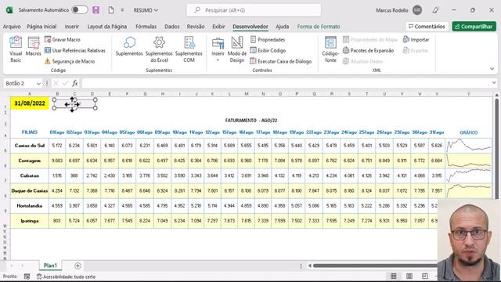The height and width of the screenshot is (282, 501).
Task: Toggle the Salvamento Automático switch
Action: [x=79, y=10]
